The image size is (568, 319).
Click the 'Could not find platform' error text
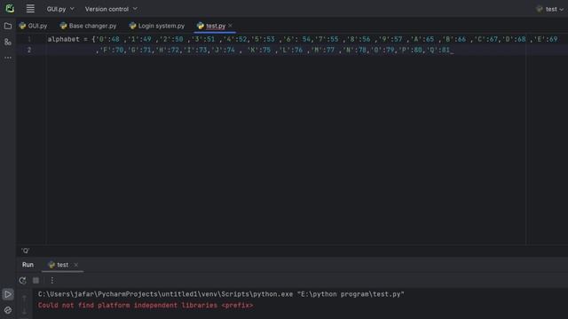pyautogui.click(x=146, y=305)
